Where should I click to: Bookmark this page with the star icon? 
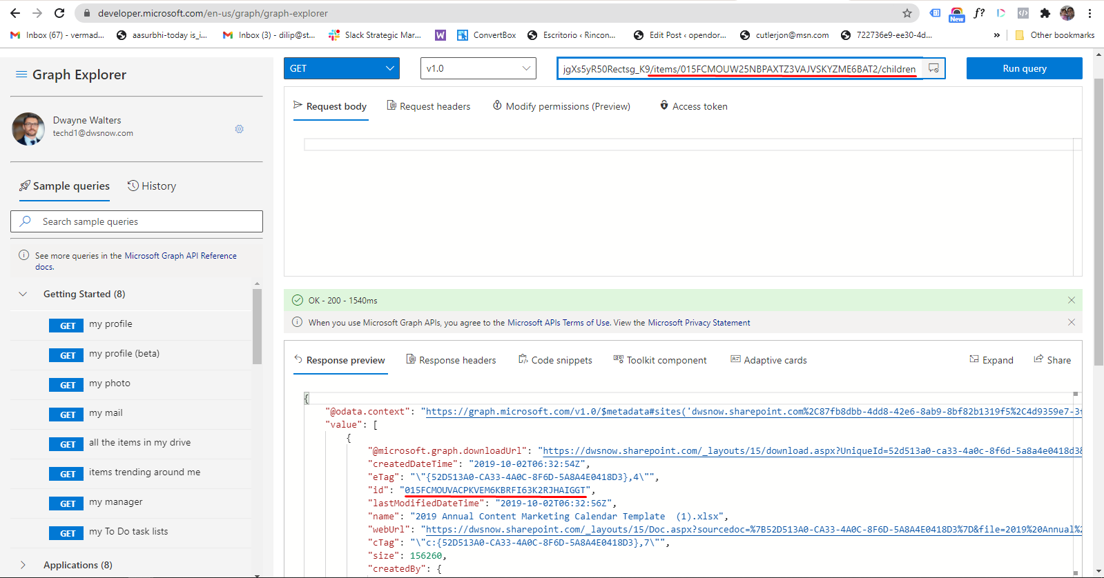pyautogui.click(x=907, y=13)
